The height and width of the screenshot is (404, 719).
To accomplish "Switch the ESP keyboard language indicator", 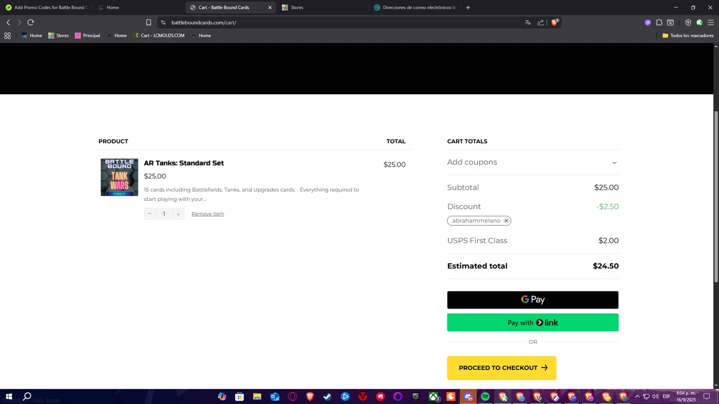I will (666, 397).
